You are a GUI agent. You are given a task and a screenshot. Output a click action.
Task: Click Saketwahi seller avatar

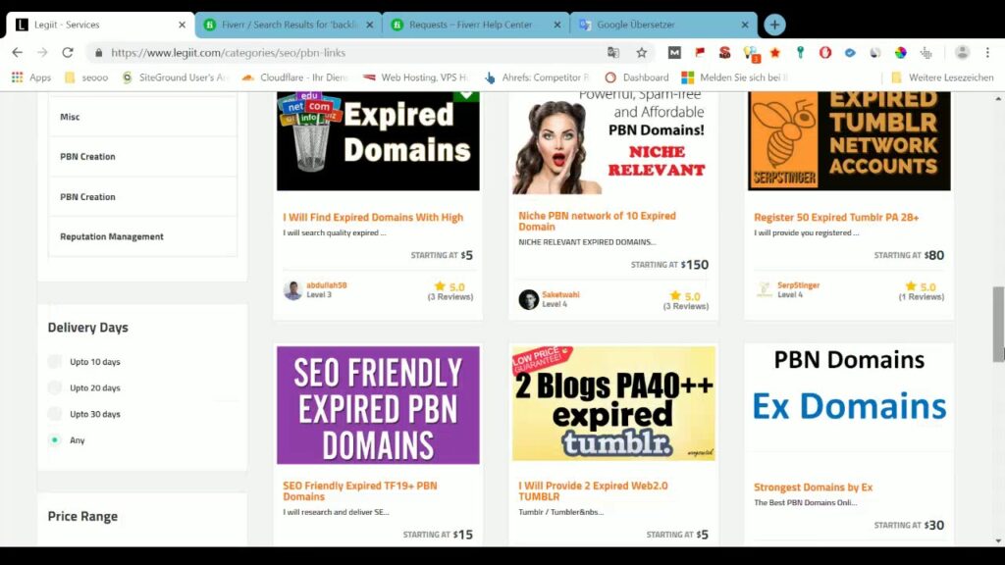528,299
